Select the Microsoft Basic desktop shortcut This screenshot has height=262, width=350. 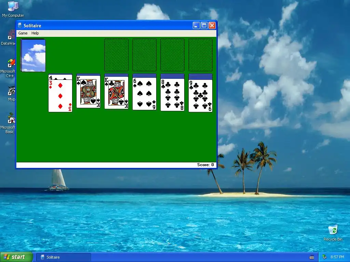pyautogui.click(x=9, y=123)
